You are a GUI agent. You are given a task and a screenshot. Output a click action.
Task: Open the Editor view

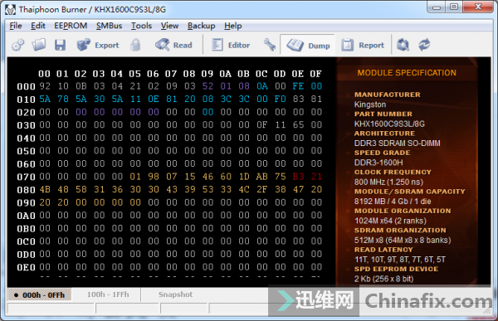(231, 45)
